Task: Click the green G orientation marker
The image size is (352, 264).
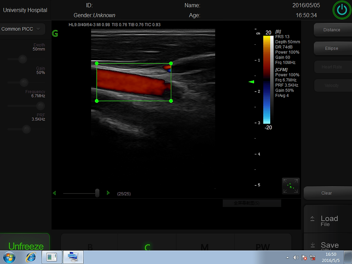Action: [55, 33]
